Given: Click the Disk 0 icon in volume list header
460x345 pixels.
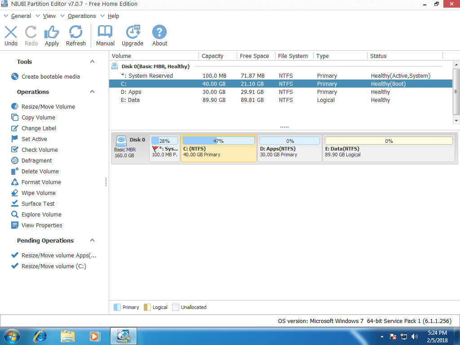Looking at the screenshot, I should 115,66.
